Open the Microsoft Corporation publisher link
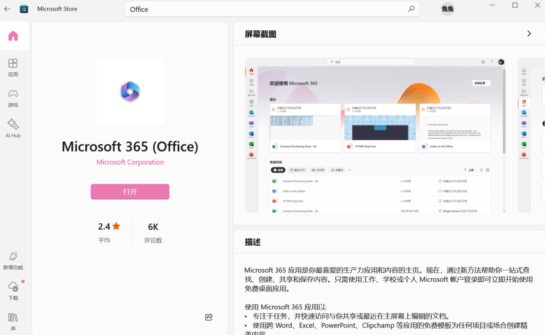This screenshot has height=335, width=545. [130, 162]
